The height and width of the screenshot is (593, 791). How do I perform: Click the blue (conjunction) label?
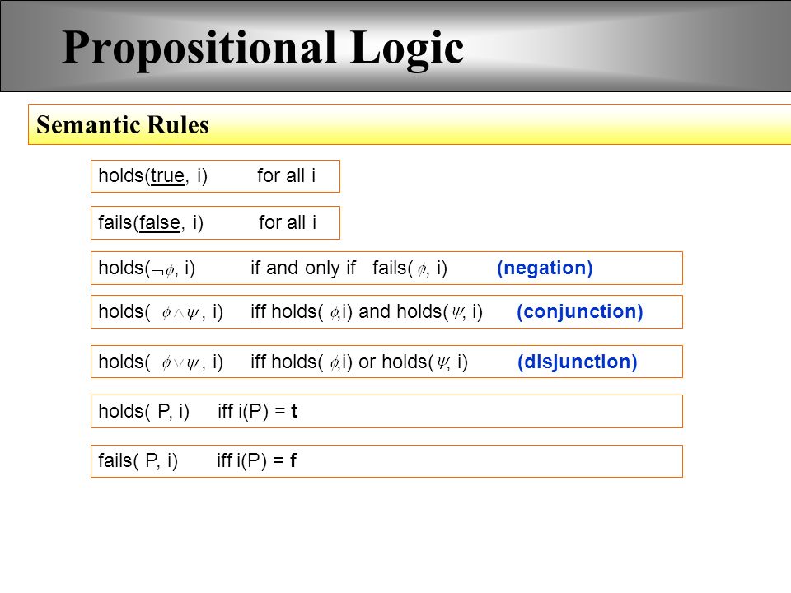click(x=579, y=311)
